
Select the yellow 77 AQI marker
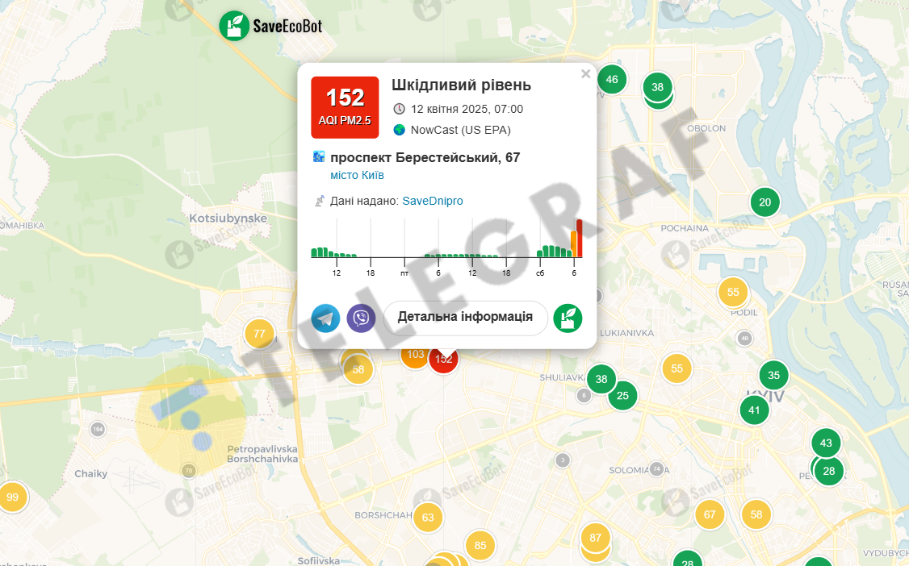[x=259, y=333]
